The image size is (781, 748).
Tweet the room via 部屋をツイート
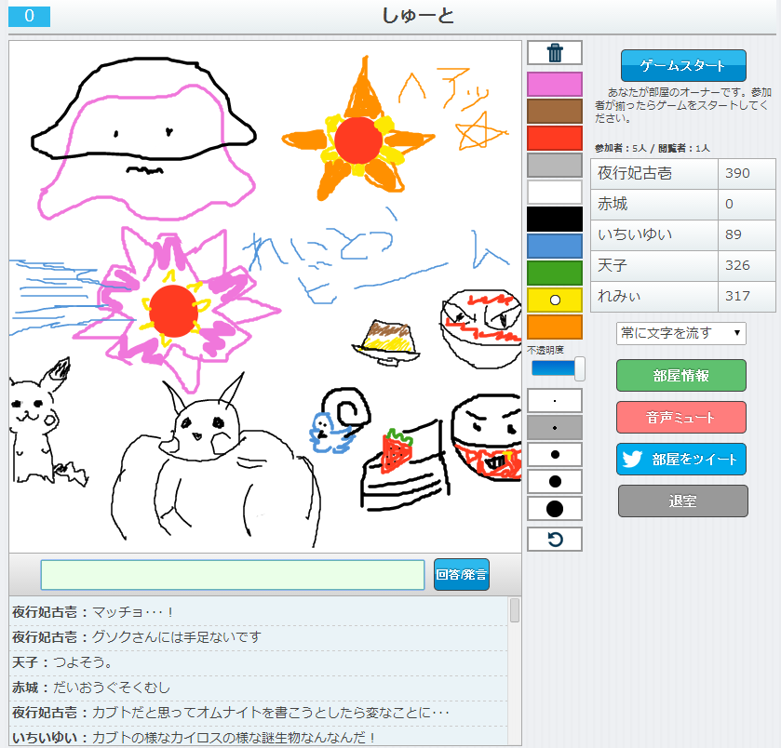tap(680, 459)
